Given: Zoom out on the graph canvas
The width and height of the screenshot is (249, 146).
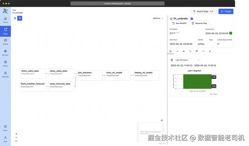Looking at the screenshot, I should pyautogui.click(x=16, y=137).
